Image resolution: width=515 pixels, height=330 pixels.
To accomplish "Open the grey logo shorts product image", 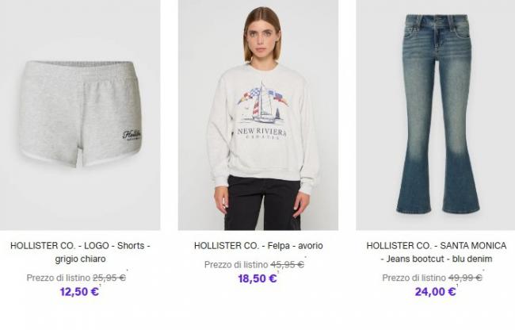I will click(x=80, y=115).
